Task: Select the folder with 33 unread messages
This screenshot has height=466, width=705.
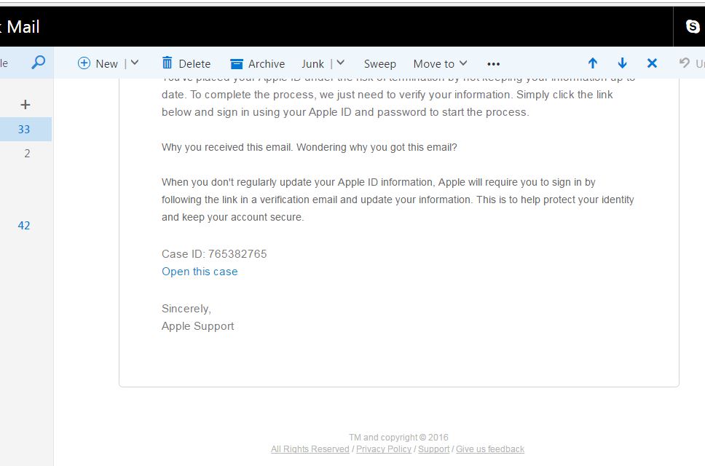Action: 24,130
